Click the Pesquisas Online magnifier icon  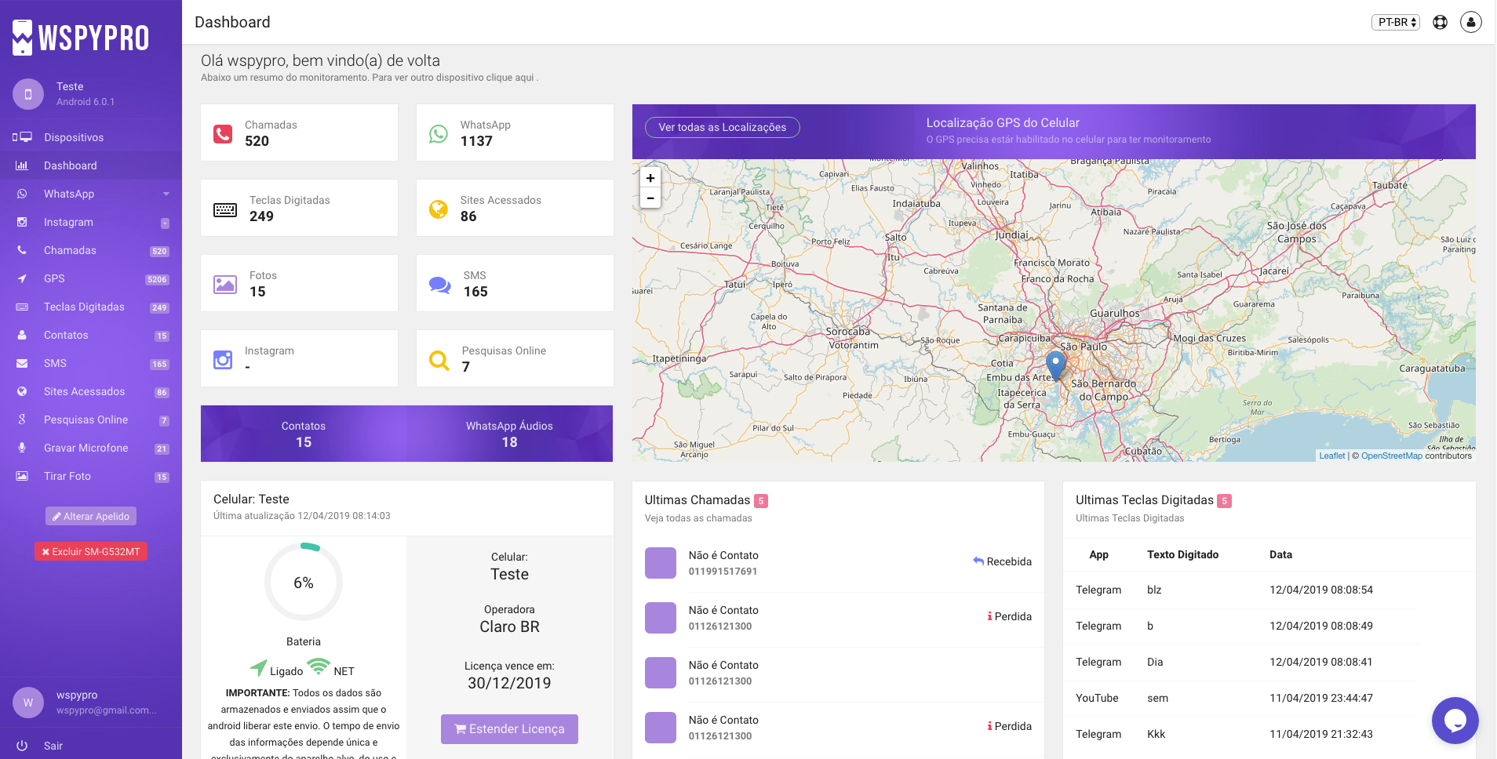(x=439, y=360)
